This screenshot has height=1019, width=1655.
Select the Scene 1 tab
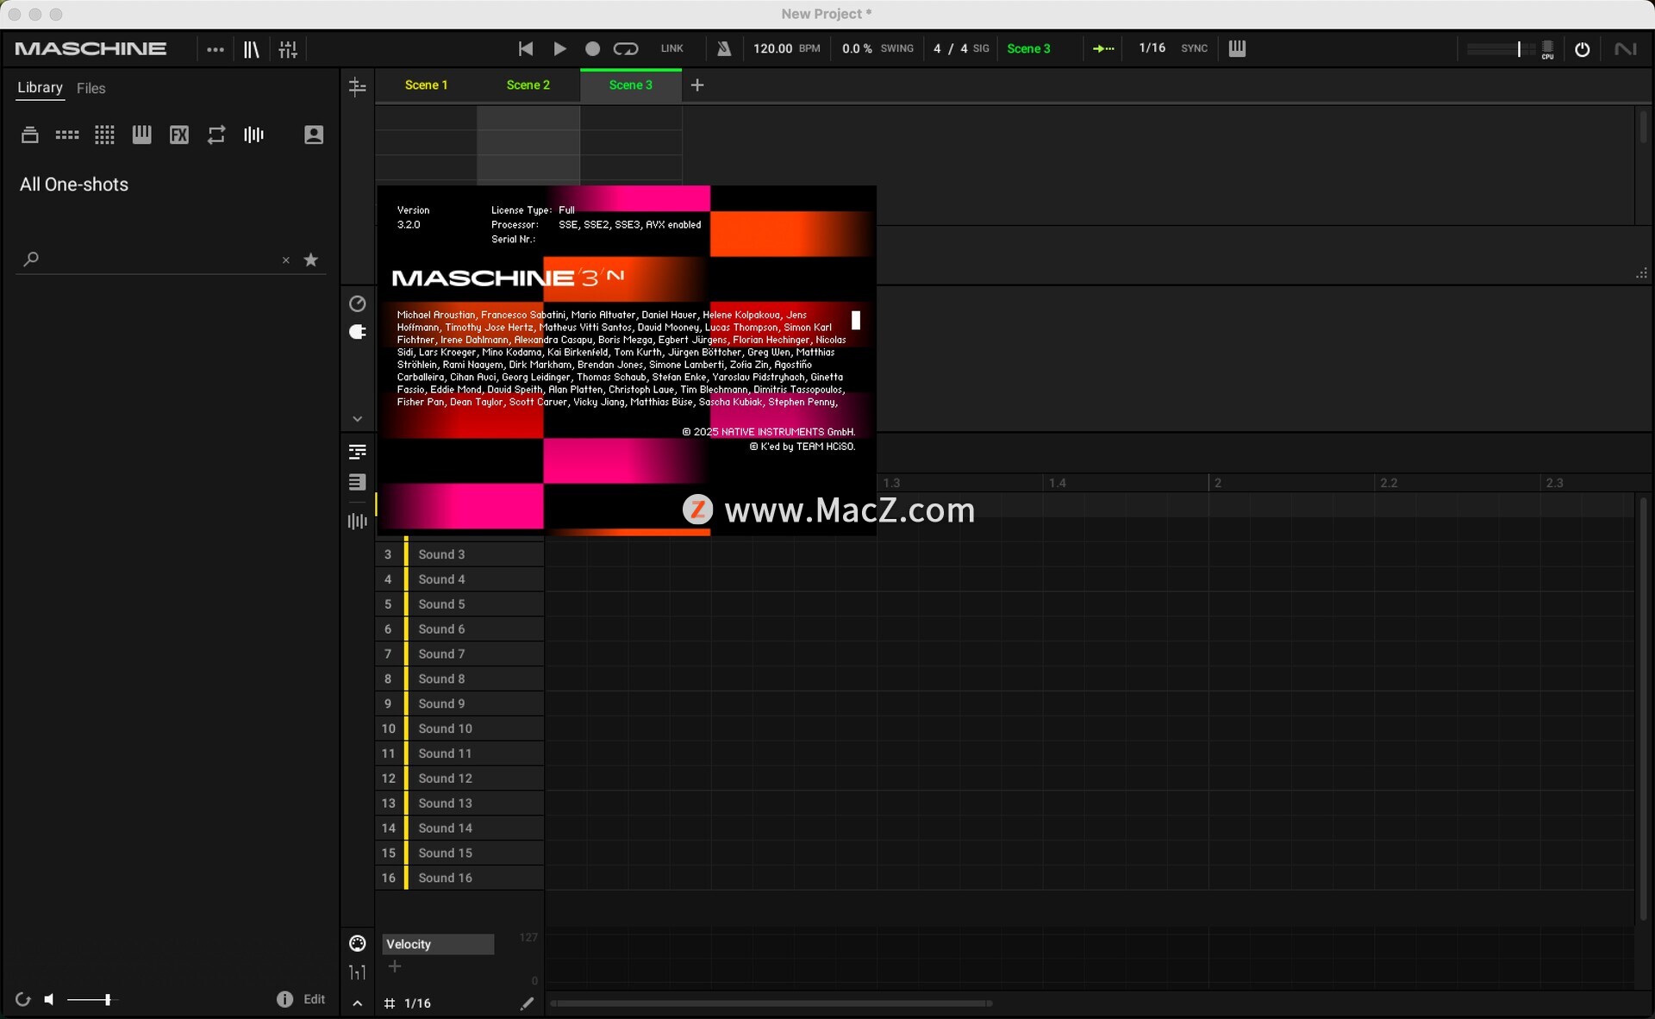(x=426, y=85)
